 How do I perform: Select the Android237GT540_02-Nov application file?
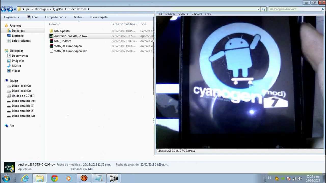click(x=71, y=36)
